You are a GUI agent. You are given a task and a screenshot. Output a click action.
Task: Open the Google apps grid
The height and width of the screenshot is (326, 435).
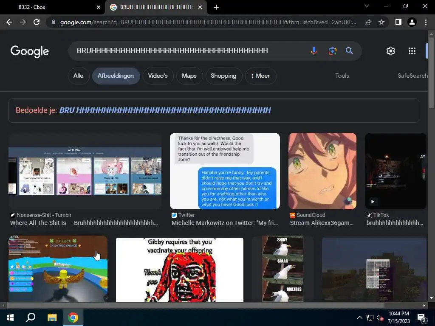[412, 51]
